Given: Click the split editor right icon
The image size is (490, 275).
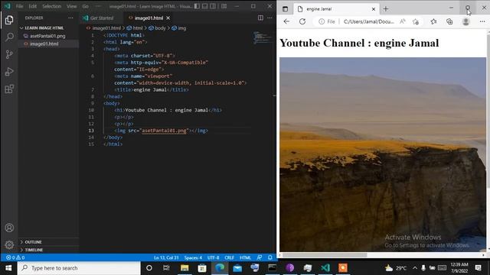Looking at the screenshot, I should 260,18.
